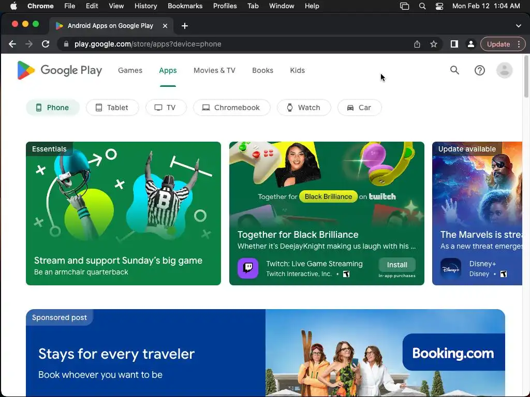Select the Phone device filter
This screenshot has width=530, height=397.
tap(53, 108)
